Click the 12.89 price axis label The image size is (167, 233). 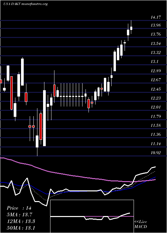coord(156,71)
